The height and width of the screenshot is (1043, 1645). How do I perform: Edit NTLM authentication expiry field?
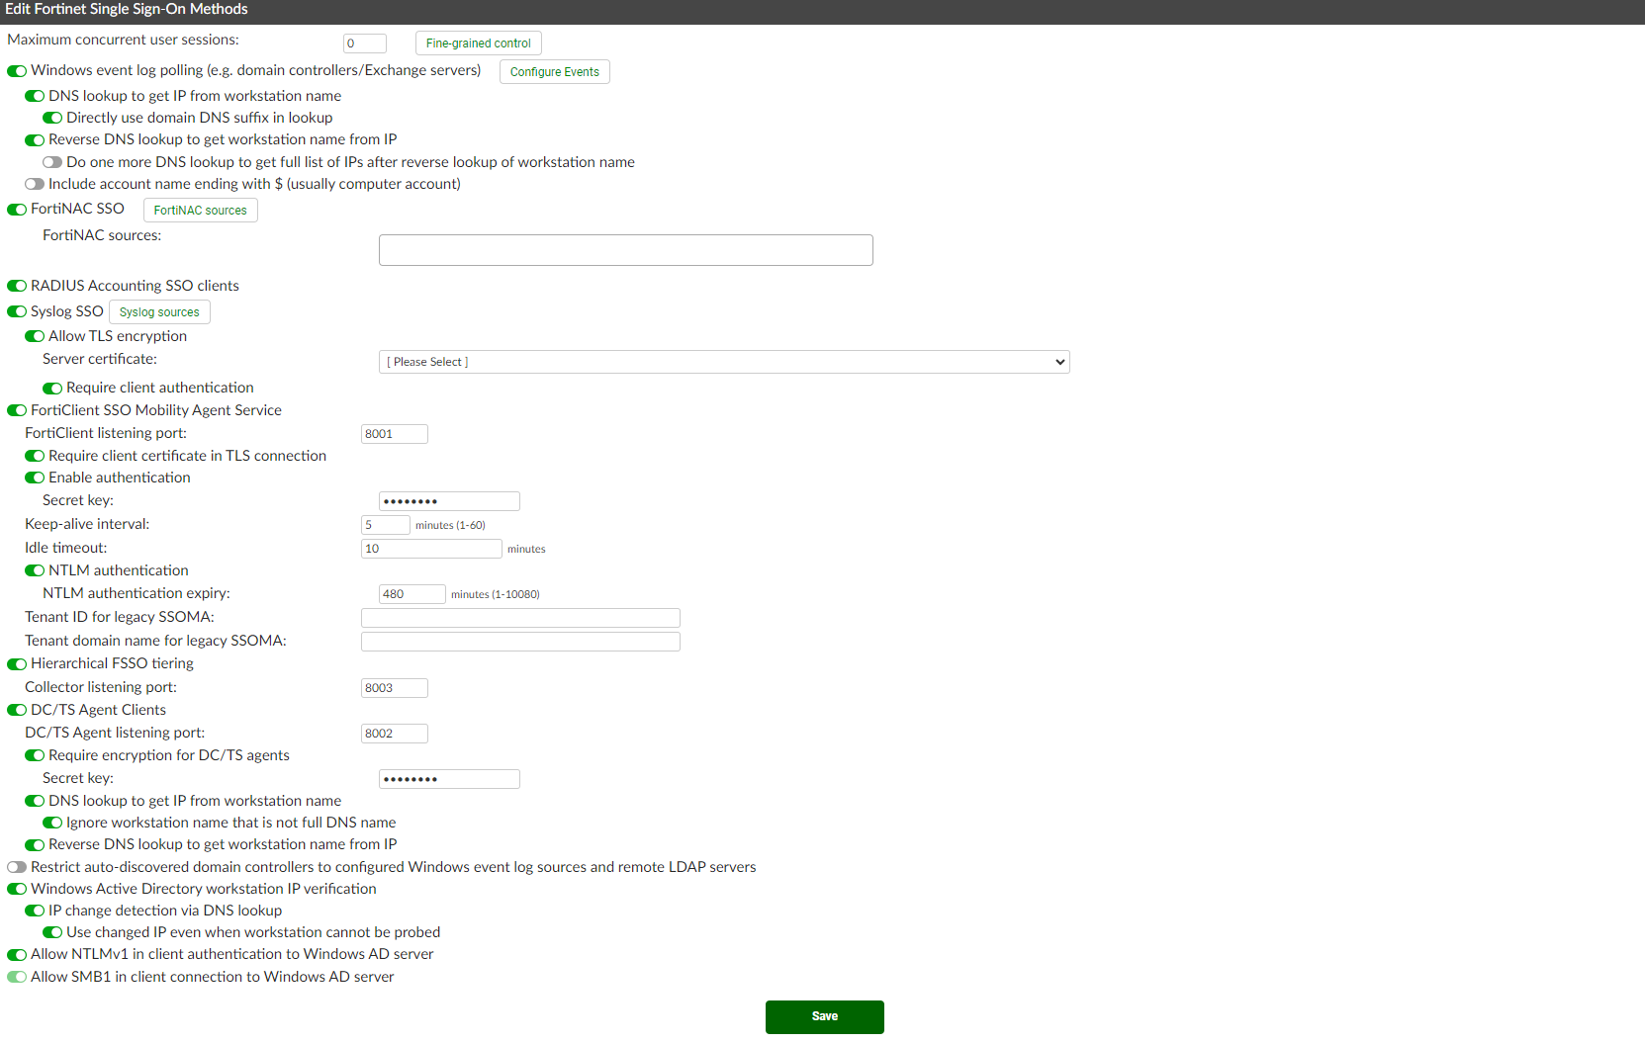412,594
